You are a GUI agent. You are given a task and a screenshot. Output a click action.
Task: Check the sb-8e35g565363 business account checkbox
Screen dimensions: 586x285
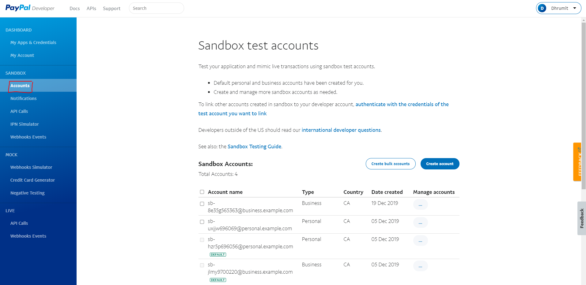pos(202,204)
